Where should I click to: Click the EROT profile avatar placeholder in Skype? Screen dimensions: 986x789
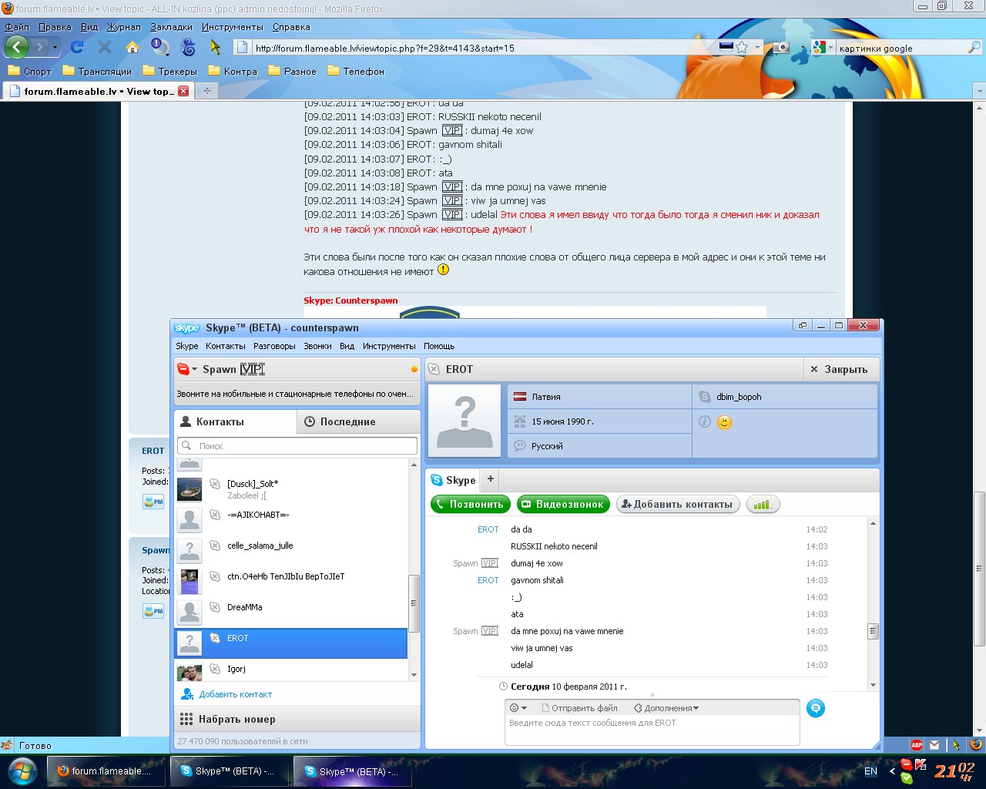coord(464,421)
